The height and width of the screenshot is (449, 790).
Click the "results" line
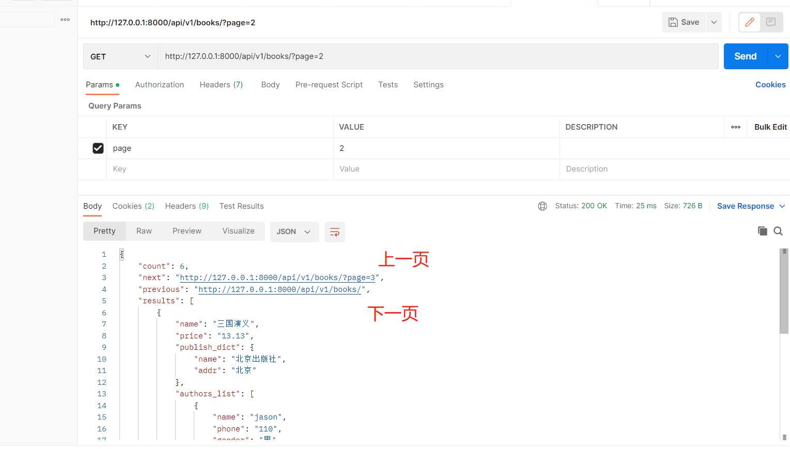(166, 301)
